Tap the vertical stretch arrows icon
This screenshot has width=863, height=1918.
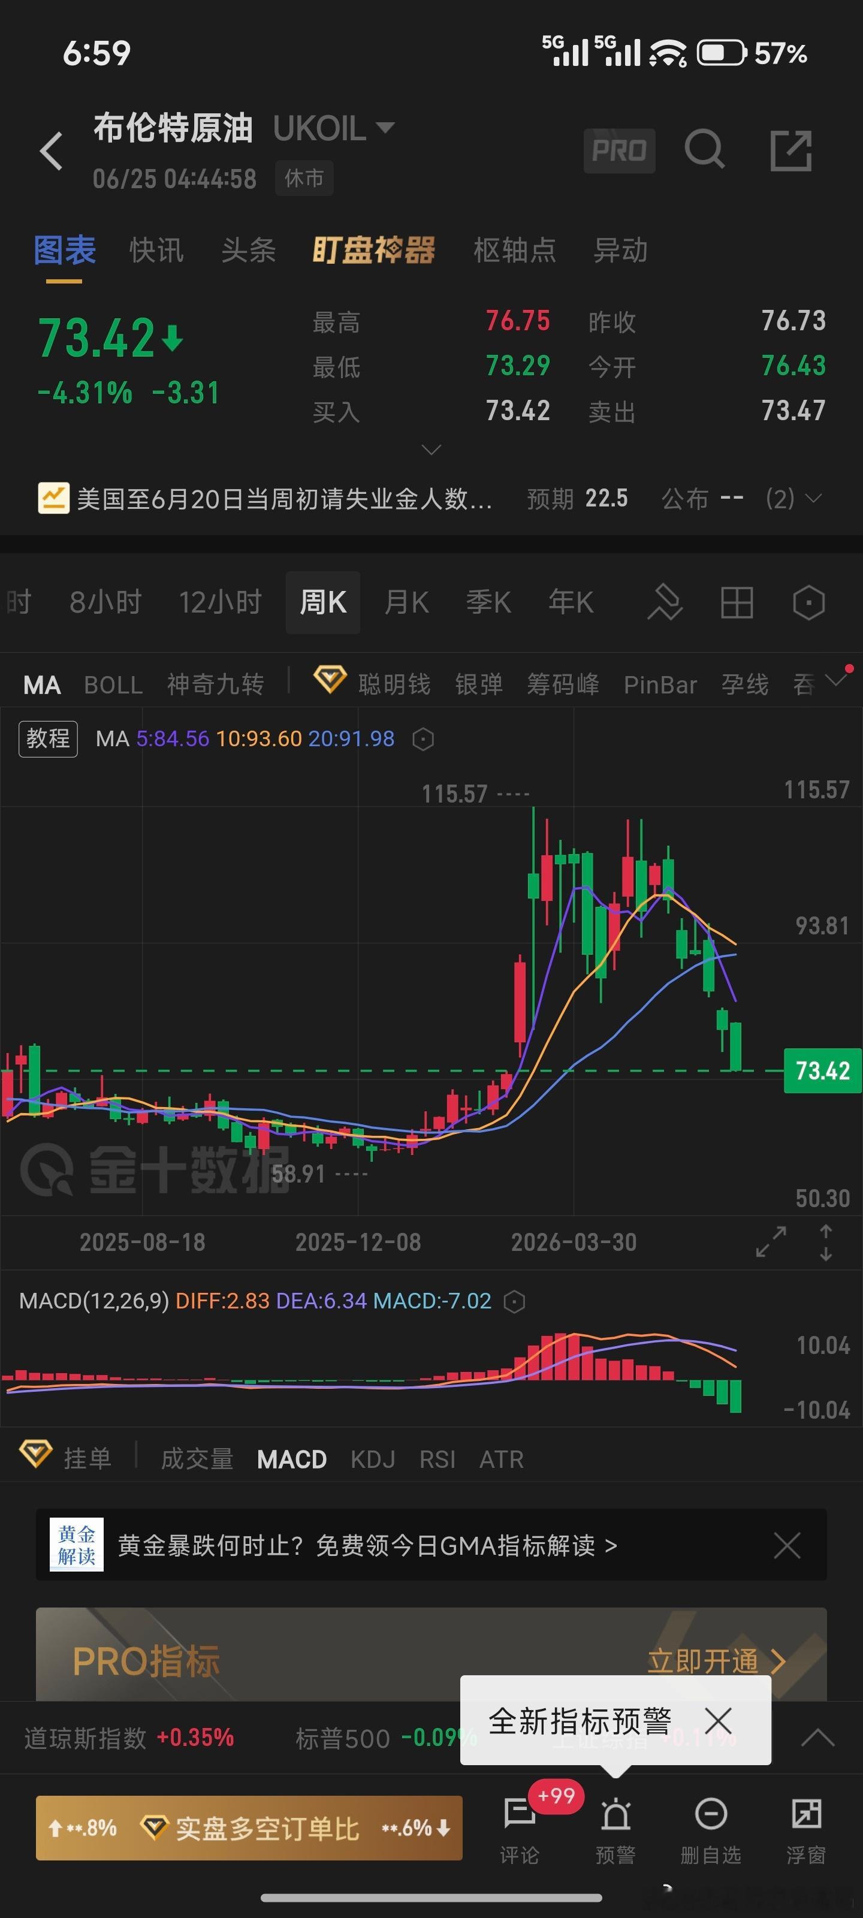[826, 1242]
